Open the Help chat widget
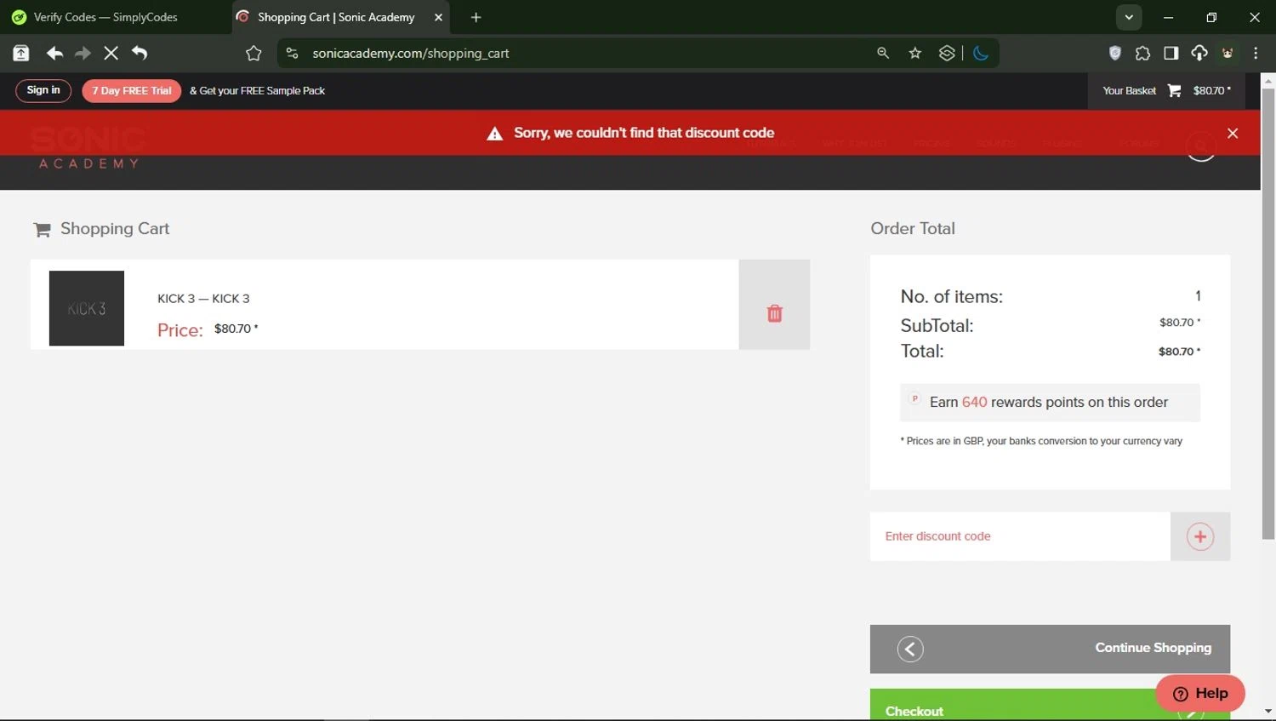The height and width of the screenshot is (721, 1276). pyautogui.click(x=1200, y=694)
